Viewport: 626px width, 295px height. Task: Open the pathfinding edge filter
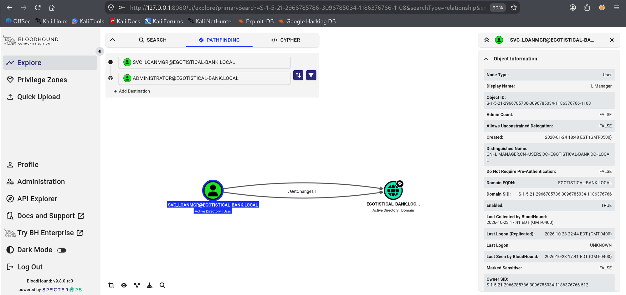click(x=311, y=75)
